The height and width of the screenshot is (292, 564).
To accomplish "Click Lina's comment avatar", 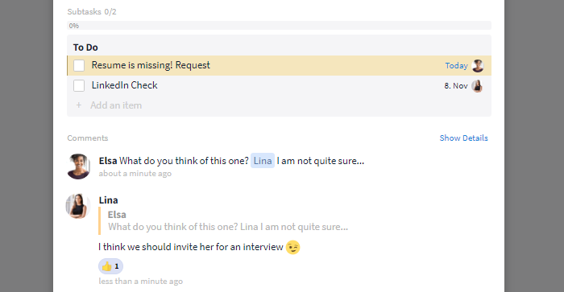I will coord(77,206).
